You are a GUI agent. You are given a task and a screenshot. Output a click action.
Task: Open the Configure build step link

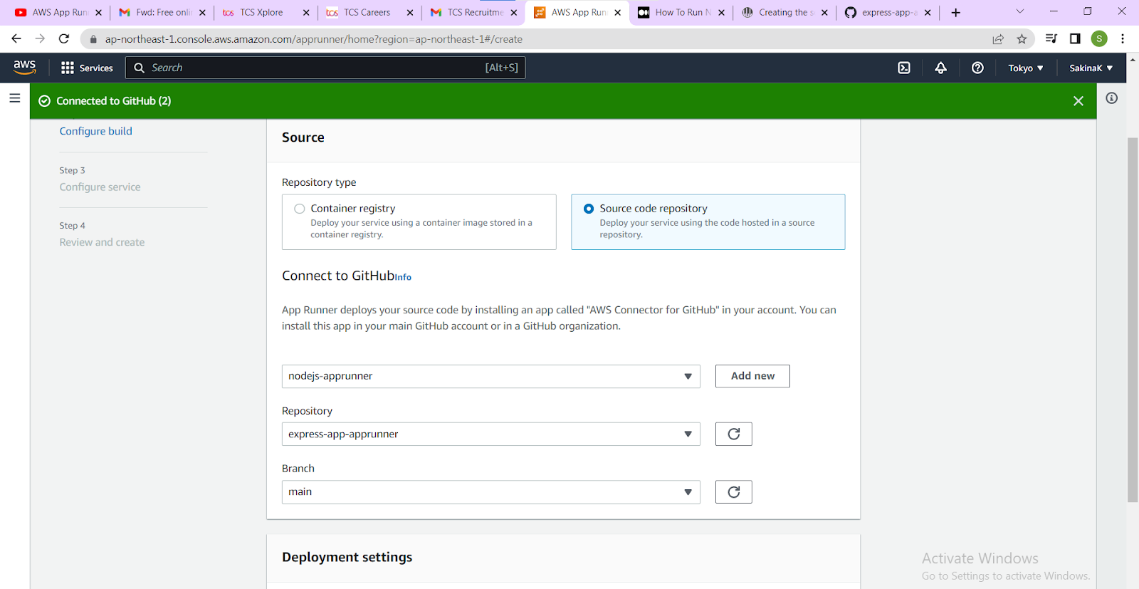click(96, 131)
